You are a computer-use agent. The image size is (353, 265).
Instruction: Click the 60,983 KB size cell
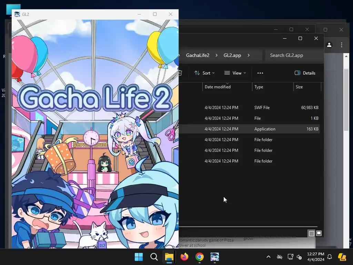click(310, 108)
